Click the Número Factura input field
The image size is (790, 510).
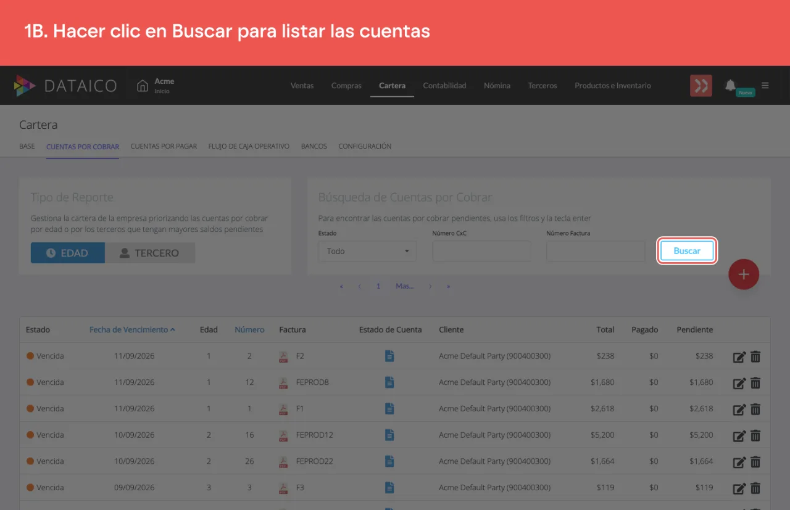coord(596,251)
